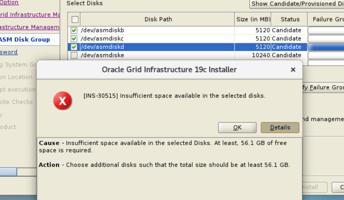Select the ASM Disk Group step

(x=25, y=40)
